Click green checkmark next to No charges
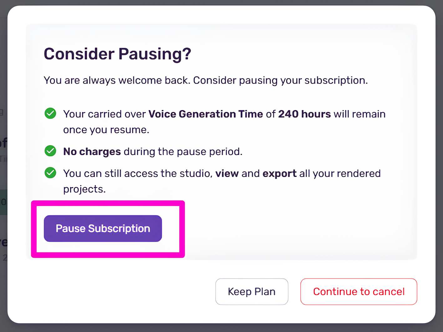The height and width of the screenshot is (332, 443). 50,151
